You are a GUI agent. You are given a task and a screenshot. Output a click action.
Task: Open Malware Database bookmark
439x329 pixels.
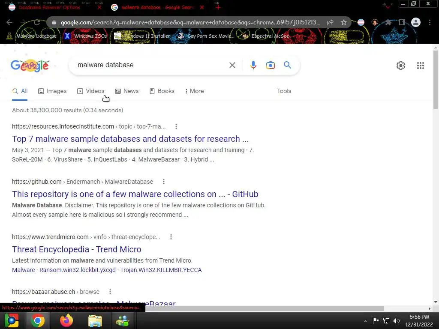[32, 36]
